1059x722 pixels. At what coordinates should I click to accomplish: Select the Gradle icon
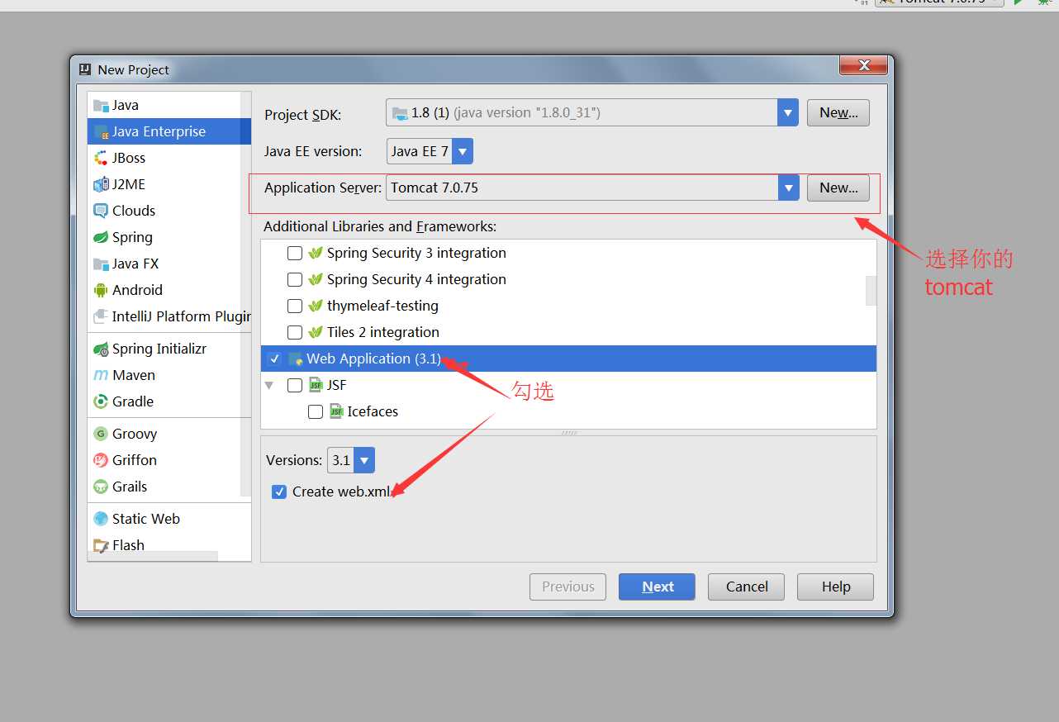[x=101, y=401]
